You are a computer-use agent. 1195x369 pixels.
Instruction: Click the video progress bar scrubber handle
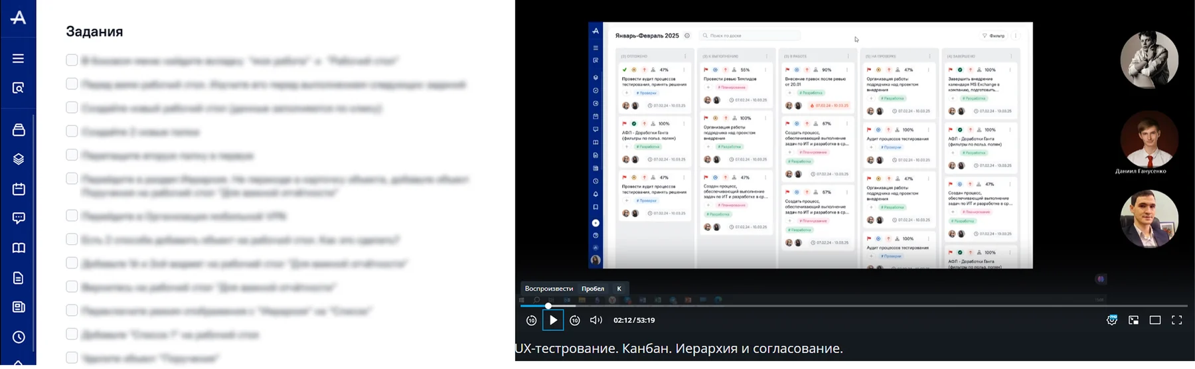coord(548,306)
